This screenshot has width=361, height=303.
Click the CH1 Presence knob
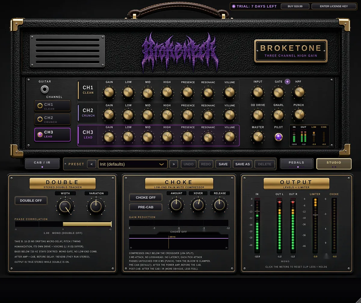188,92
